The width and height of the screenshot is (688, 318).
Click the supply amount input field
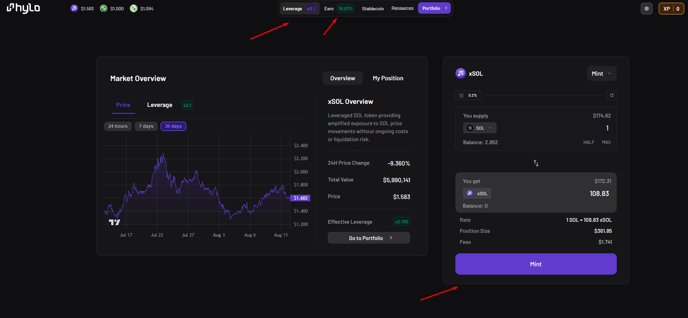pyautogui.click(x=571, y=128)
